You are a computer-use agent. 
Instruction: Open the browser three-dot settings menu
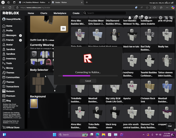pos(167,7)
